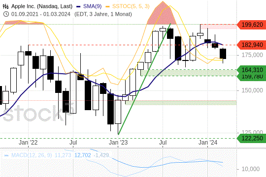Click the 150,000 price axis value
Screen dimensions: 266x177
pos(252,90)
